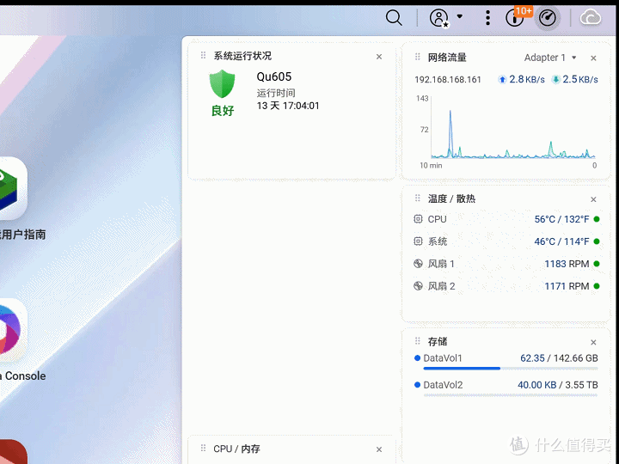Close the 温度 / 散热 widget
This screenshot has width=619, height=464.
coord(593,199)
